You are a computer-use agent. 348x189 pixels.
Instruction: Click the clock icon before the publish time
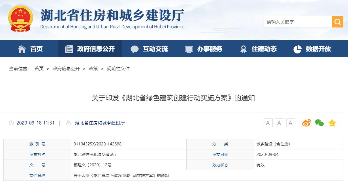[11, 123]
